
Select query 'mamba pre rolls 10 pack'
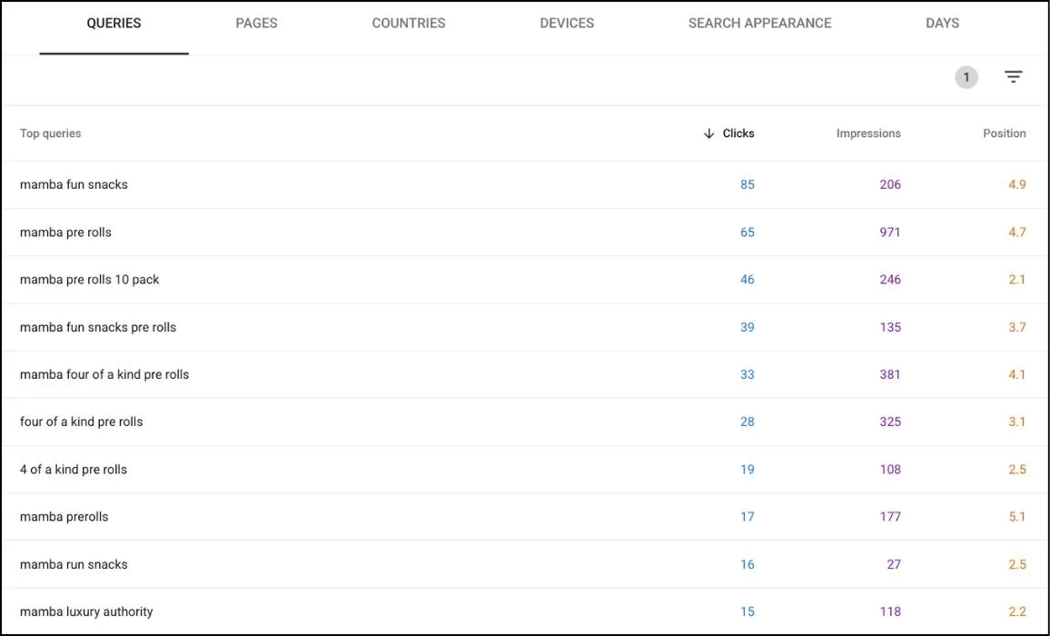point(90,280)
